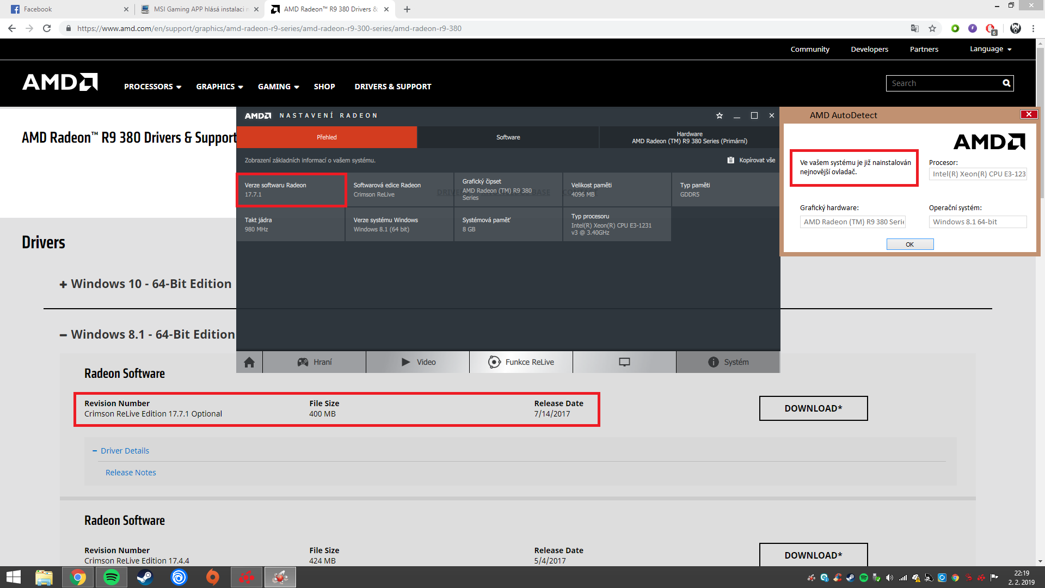Switch to the Facebook browser tab
The image size is (1045, 588).
pyautogui.click(x=68, y=9)
